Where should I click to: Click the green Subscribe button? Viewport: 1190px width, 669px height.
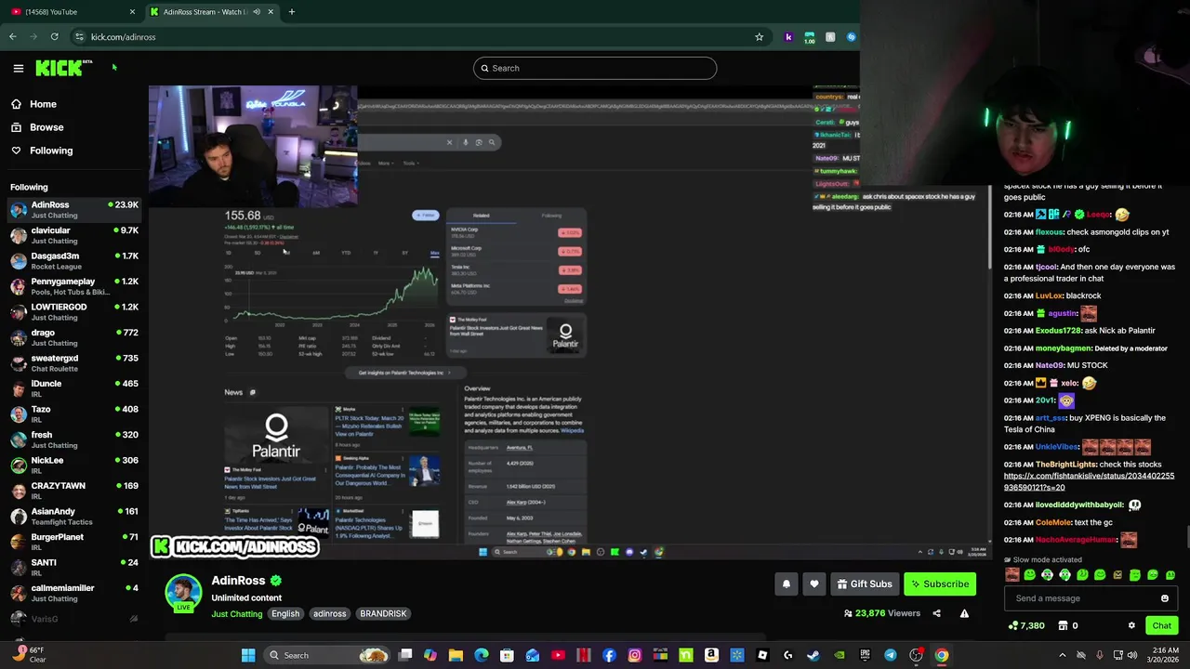point(940,584)
